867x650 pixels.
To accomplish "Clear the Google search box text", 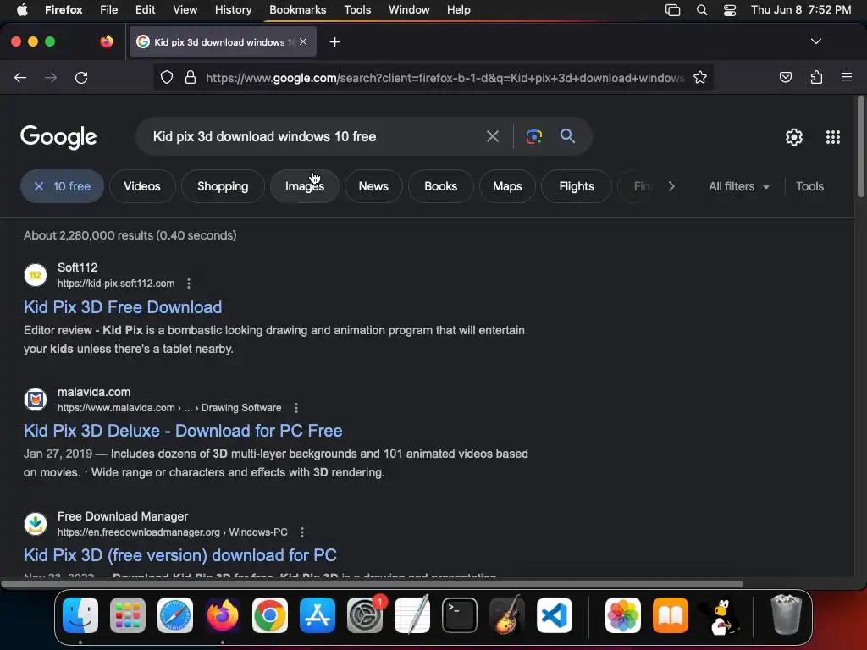I will click(492, 136).
